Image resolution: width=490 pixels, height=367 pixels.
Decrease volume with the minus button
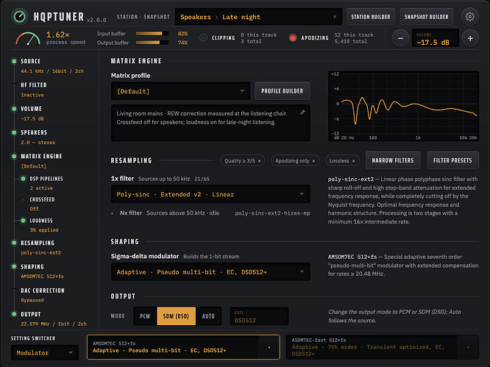pos(400,38)
